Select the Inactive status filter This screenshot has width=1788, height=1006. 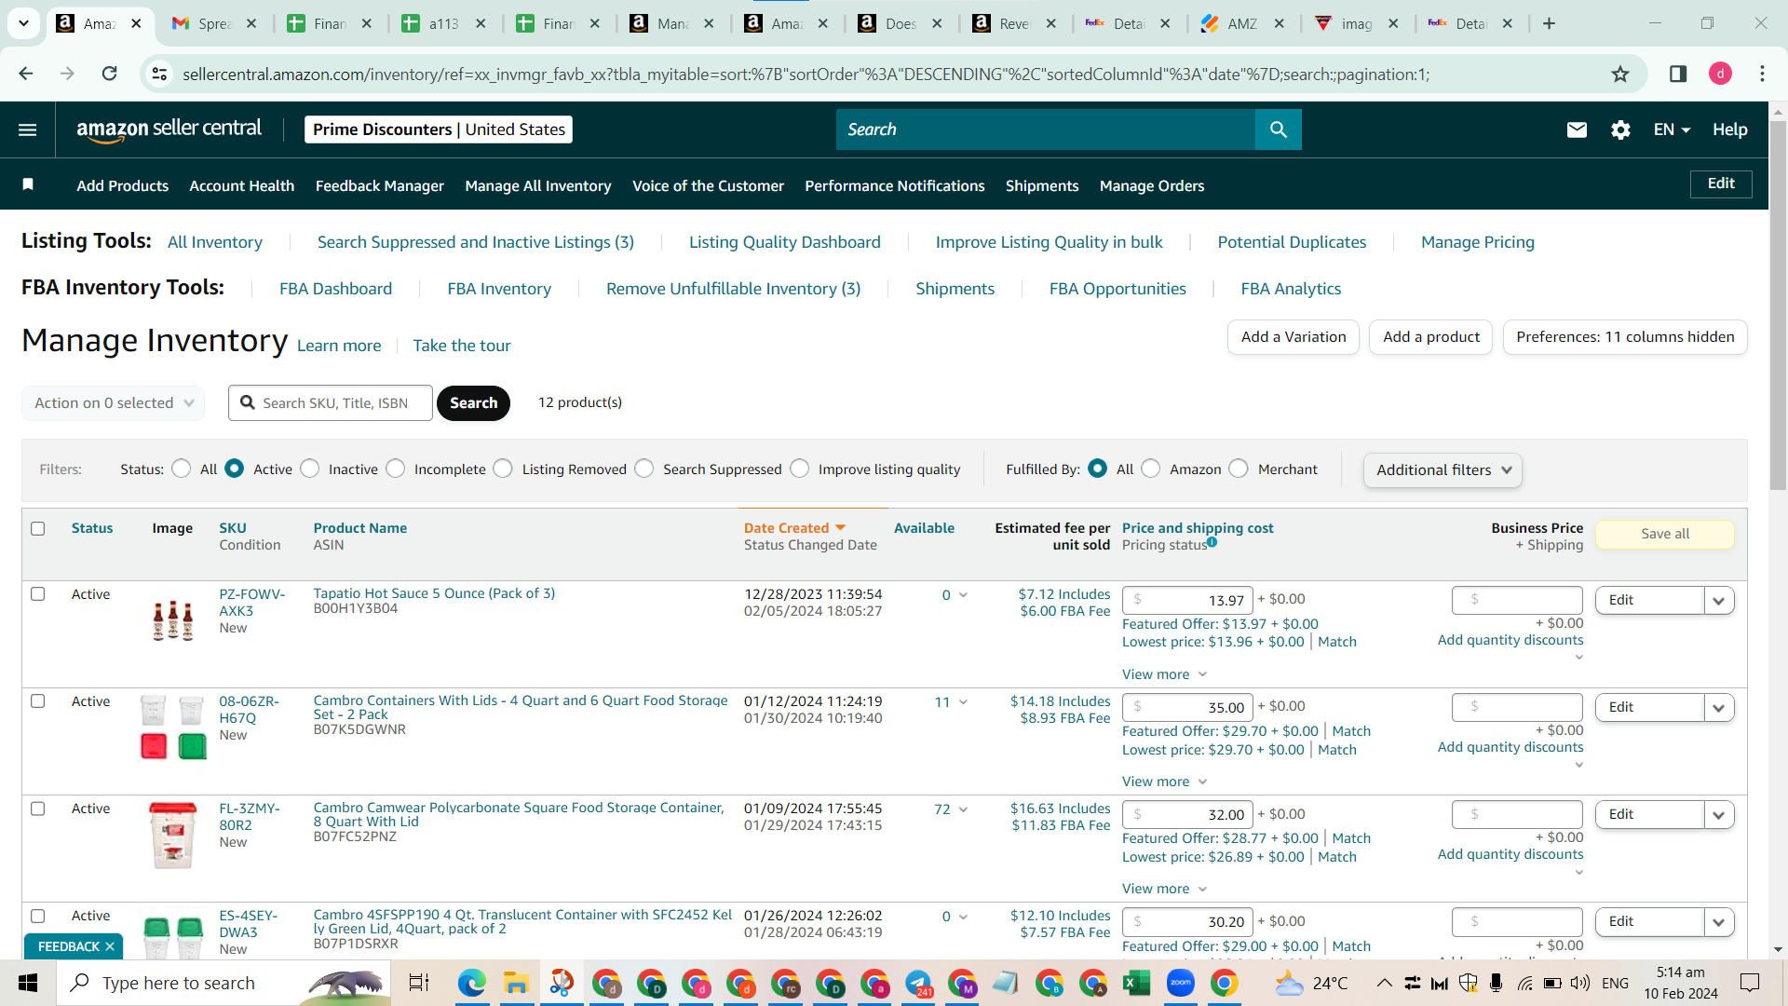(310, 469)
